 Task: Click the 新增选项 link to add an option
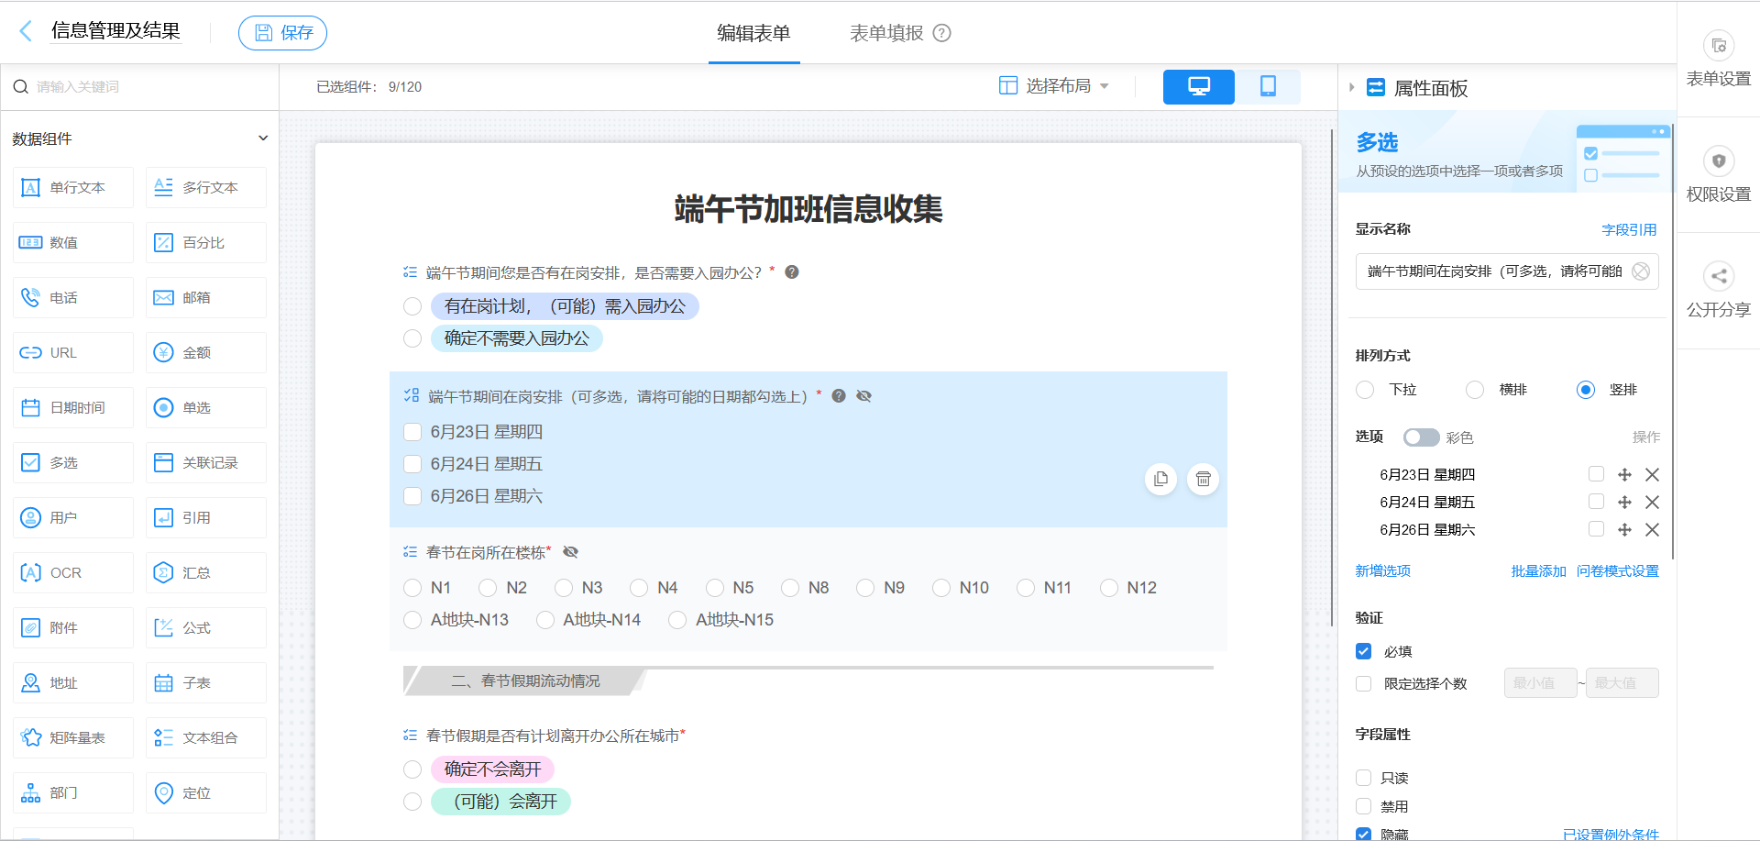1382,570
